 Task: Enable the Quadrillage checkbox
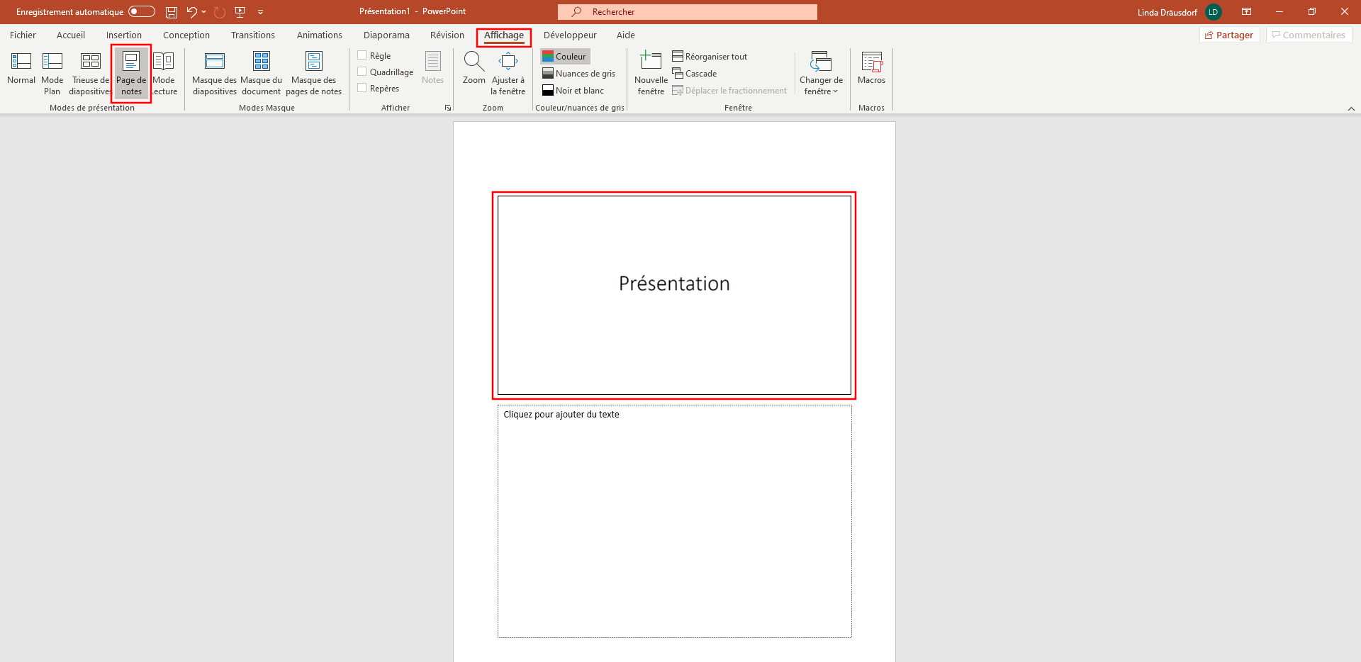(362, 72)
